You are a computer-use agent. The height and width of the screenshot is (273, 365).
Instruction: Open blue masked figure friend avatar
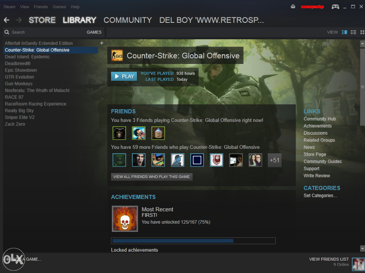tap(177, 160)
